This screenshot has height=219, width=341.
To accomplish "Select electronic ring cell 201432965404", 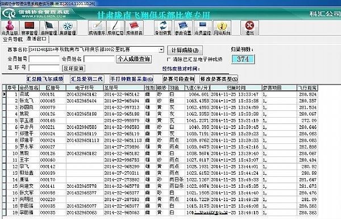I will coord(85,101).
